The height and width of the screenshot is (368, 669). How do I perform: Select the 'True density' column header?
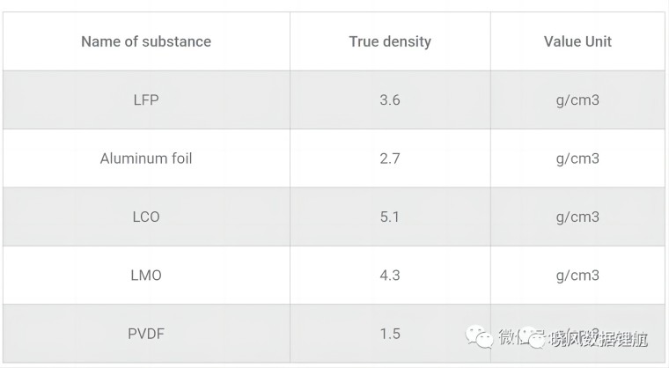coord(390,41)
